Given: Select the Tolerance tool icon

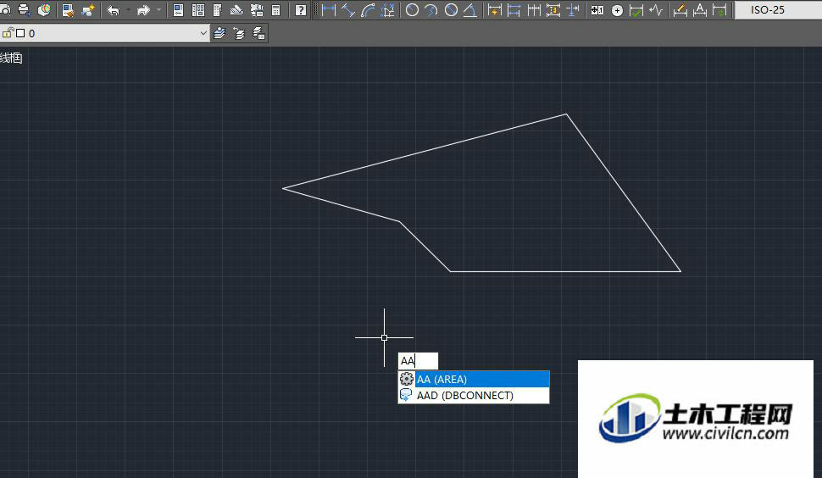Looking at the screenshot, I should pos(597,9).
